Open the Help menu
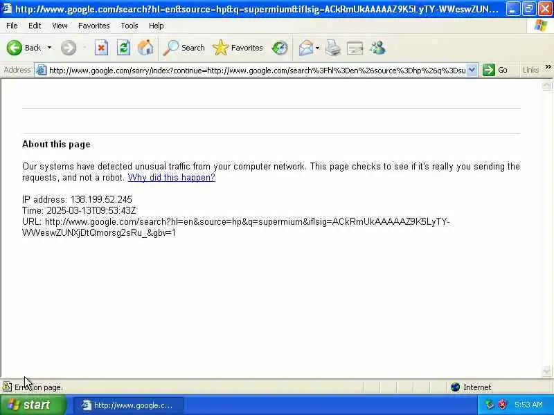This screenshot has width=554, height=415. 157,26
